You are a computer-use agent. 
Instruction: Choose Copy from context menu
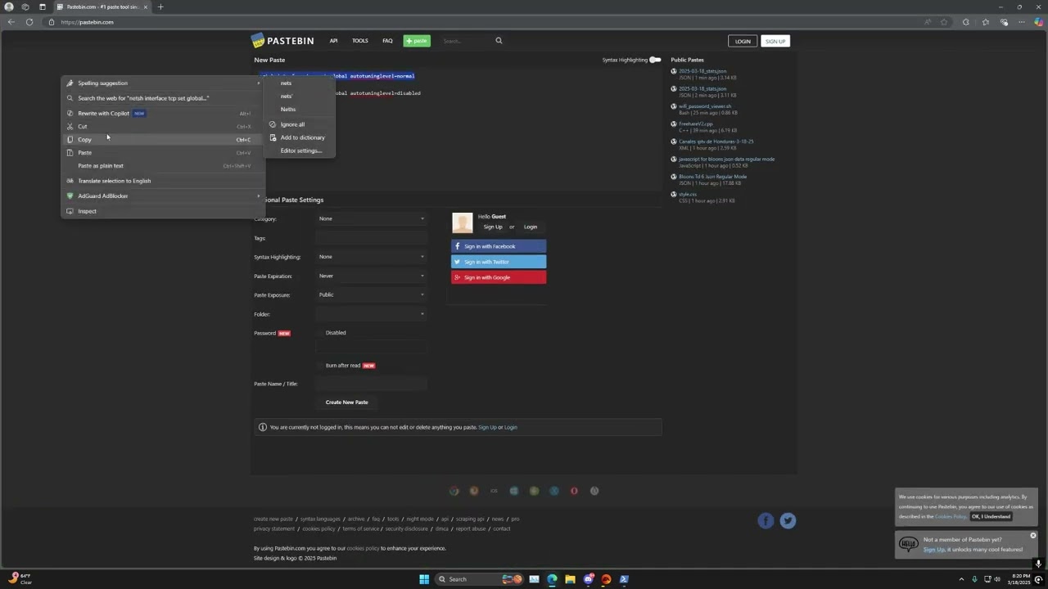(163, 140)
